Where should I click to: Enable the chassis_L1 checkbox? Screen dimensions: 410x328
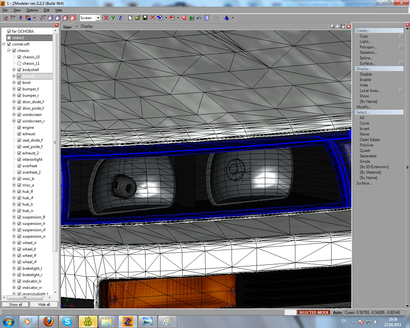click(19, 63)
